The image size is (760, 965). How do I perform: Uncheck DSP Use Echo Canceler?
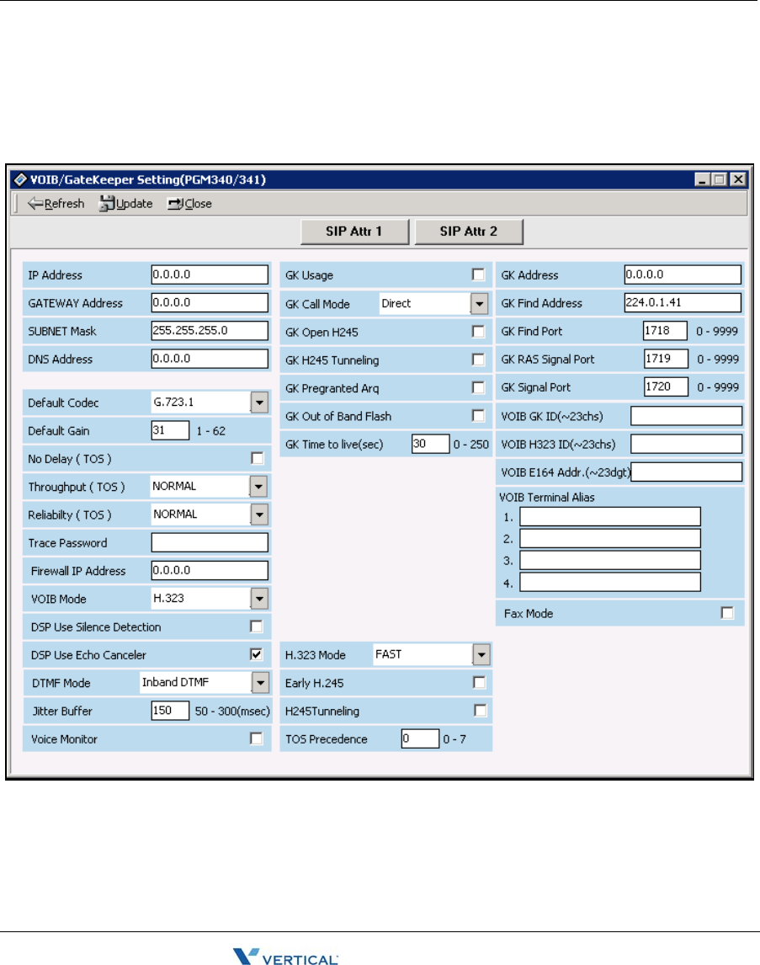pos(257,654)
